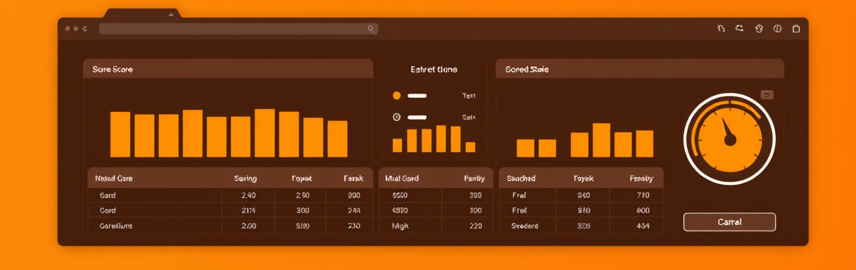Select the Gord row in the left table
Image resolution: width=856 pixels, height=270 pixels.
coord(230,210)
